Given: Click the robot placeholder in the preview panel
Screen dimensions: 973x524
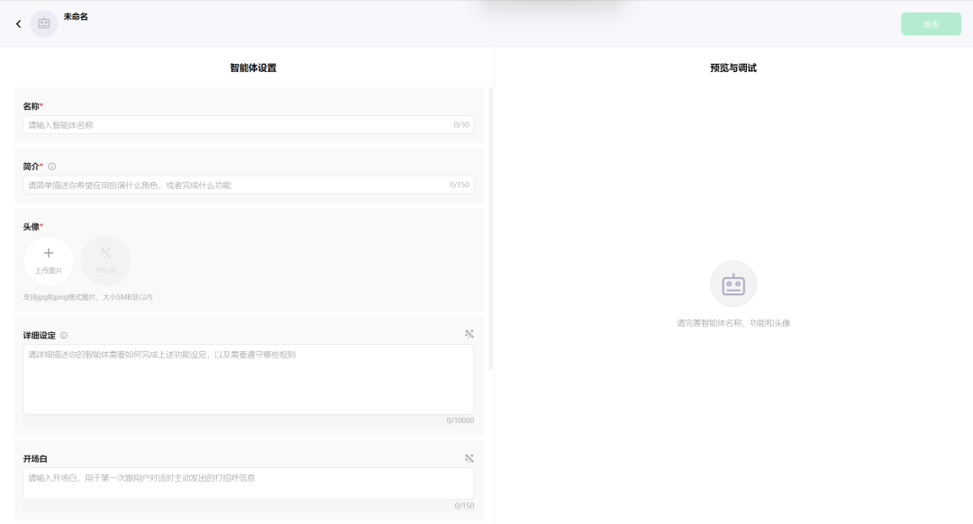Looking at the screenshot, I should pyautogui.click(x=733, y=284).
